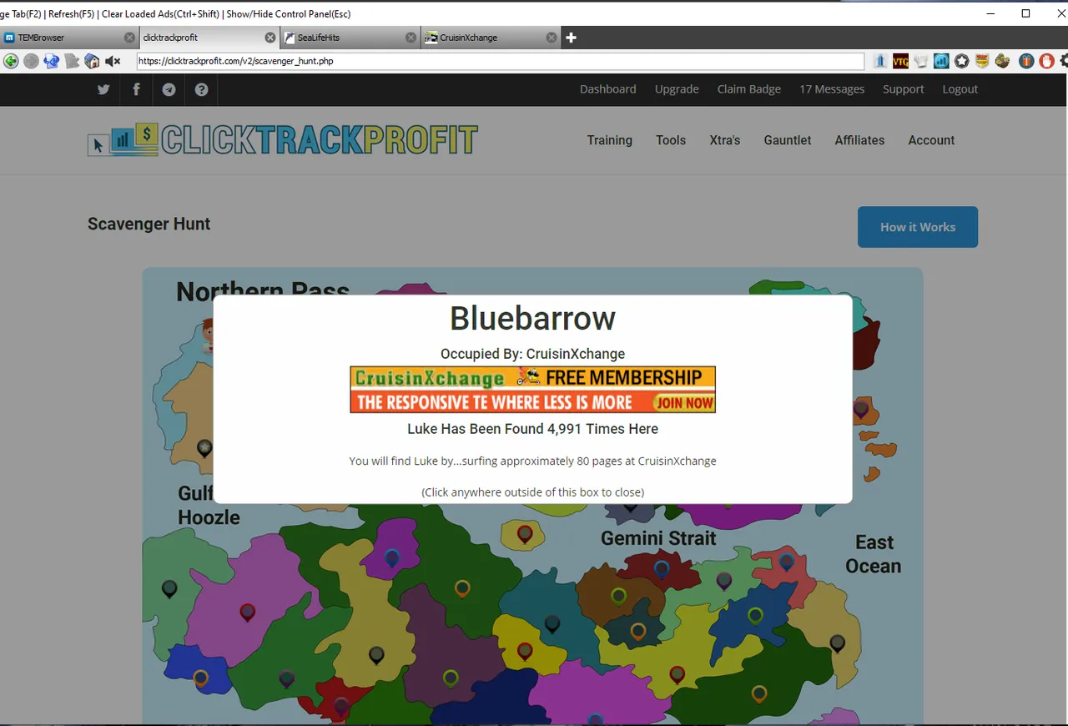The width and height of the screenshot is (1068, 726).
Task: Click 'Luke Has Been Found 4,991 Times Here'
Action: pos(532,429)
